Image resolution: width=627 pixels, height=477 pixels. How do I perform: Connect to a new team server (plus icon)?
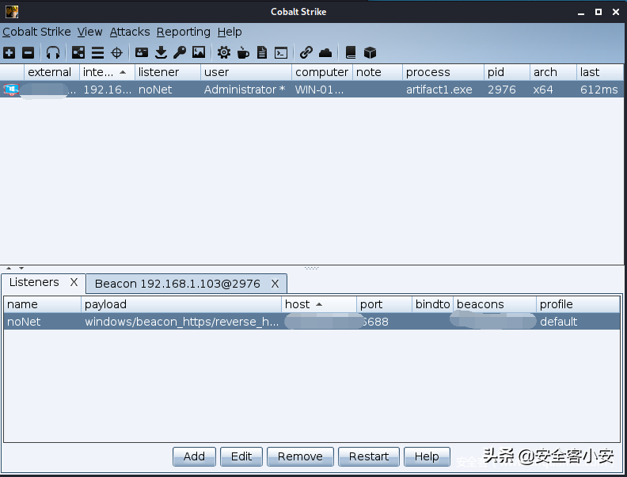(9, 52)
